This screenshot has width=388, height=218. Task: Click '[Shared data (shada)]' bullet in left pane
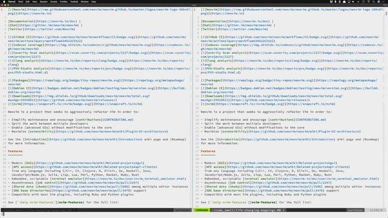[98, 187]
